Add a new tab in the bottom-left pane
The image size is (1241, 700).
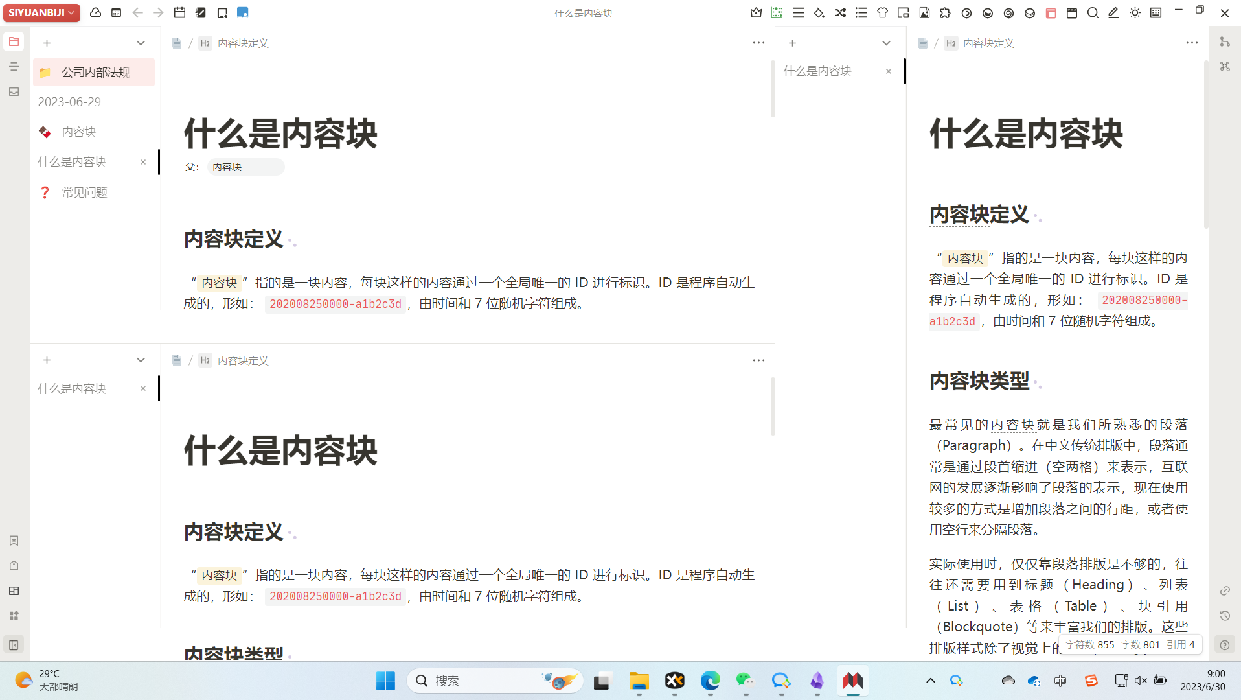tap(47, 360)
